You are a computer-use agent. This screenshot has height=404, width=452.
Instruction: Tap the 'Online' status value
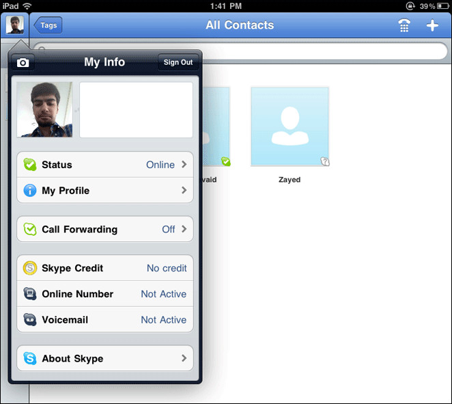coord(160,165)
